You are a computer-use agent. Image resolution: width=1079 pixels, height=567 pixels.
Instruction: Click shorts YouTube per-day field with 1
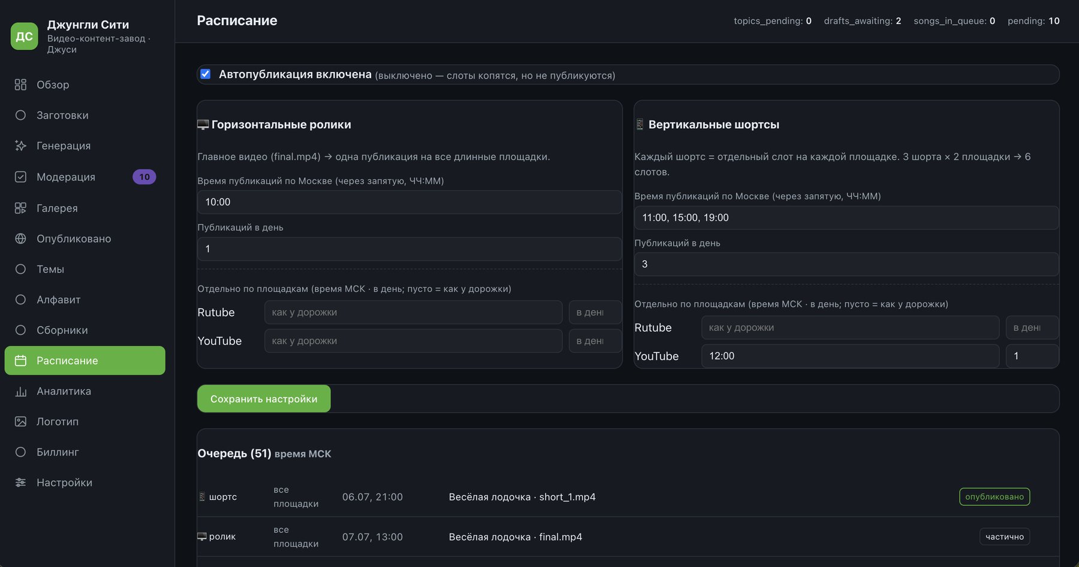(x=1032, y=356)
